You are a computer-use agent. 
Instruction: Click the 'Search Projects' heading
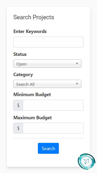34,17
